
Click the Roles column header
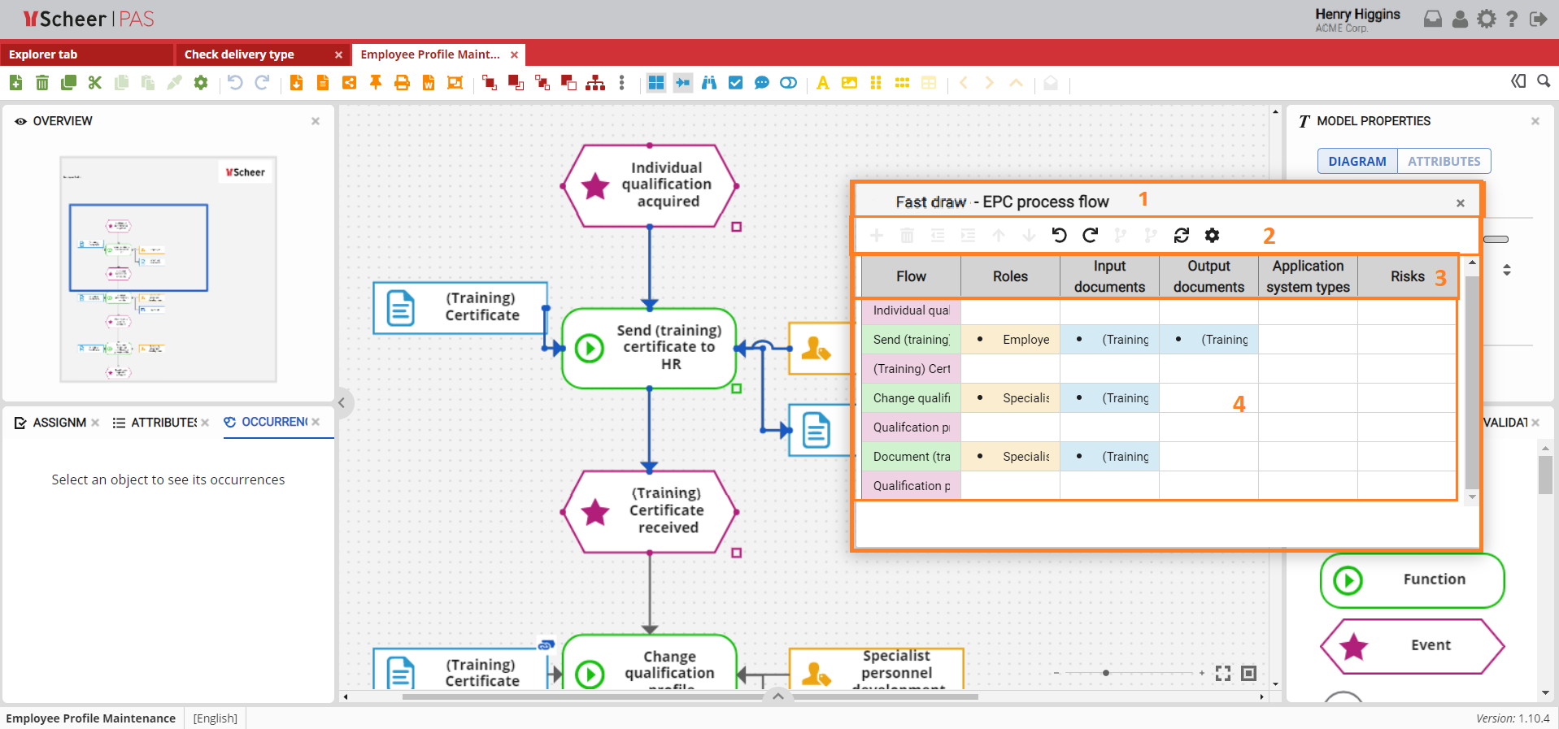[1010, 277]
